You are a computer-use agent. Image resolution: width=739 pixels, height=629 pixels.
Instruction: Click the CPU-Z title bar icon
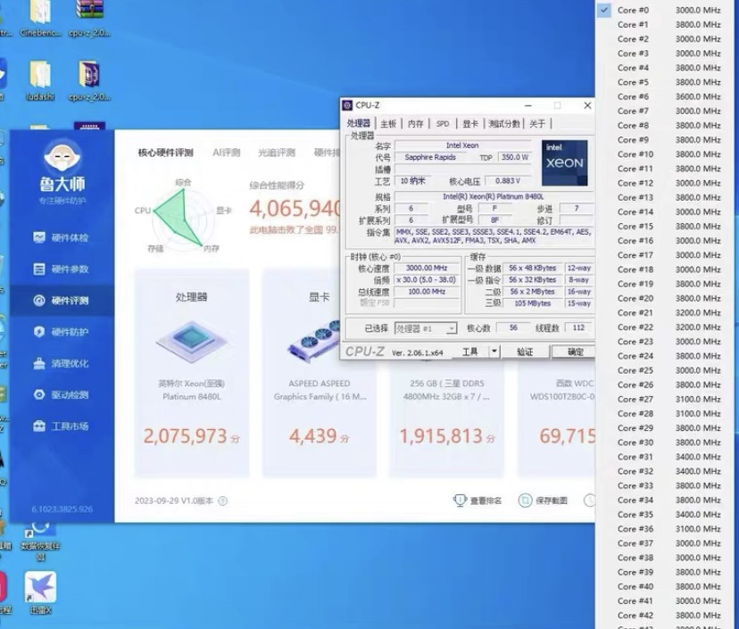347,105
